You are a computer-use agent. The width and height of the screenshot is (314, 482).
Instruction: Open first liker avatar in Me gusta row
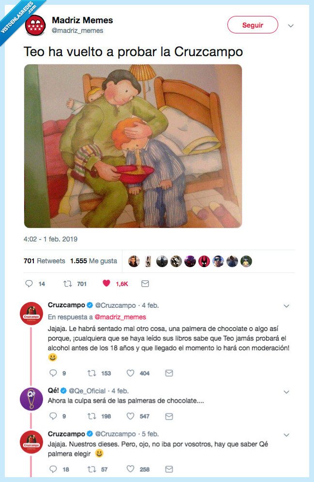(134, 261)
